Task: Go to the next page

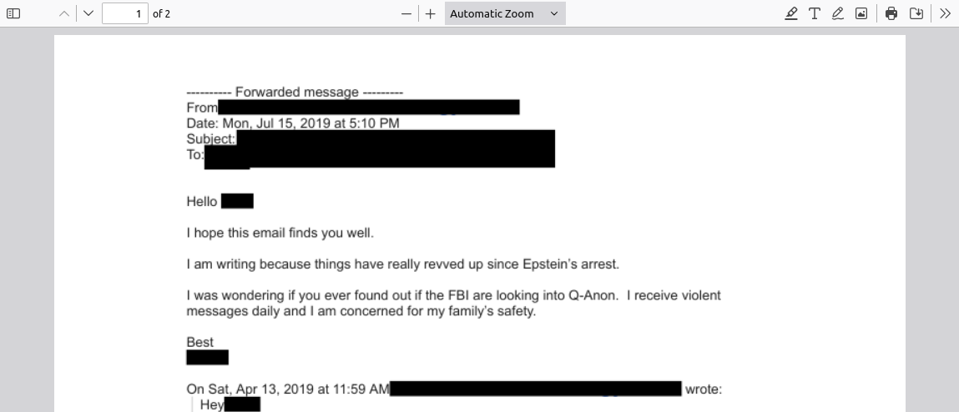Action: coord(88,13)
